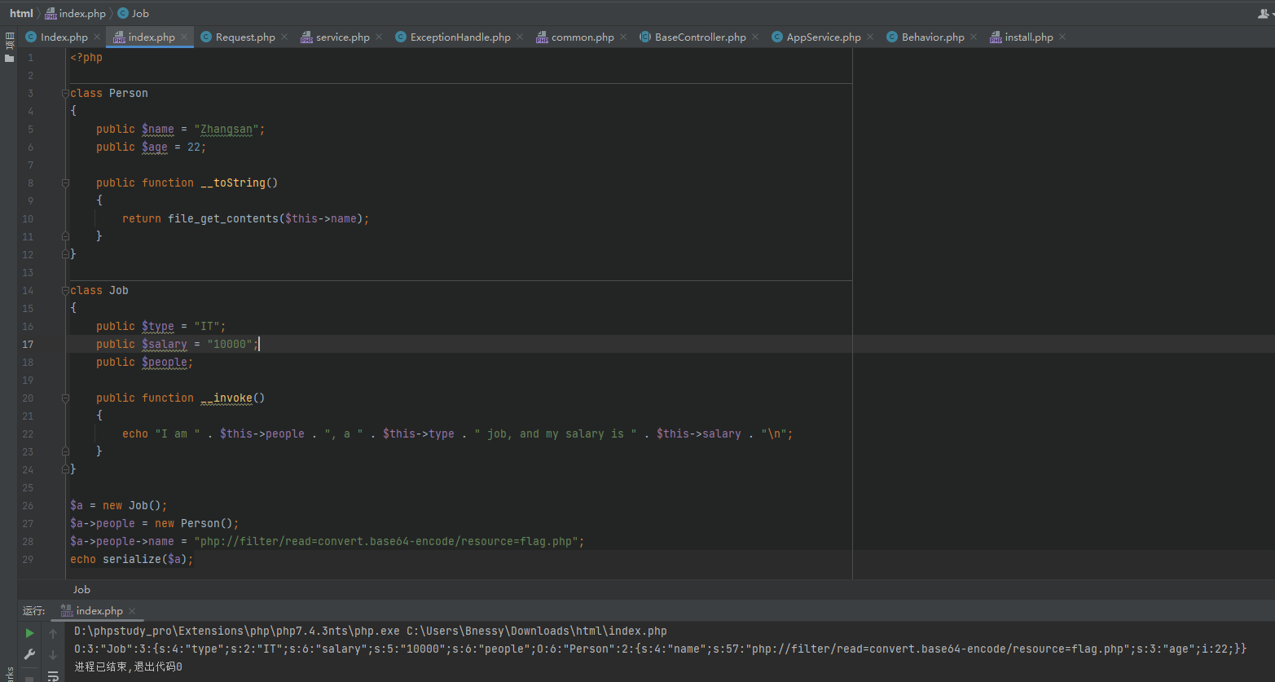Click "Zhangsan" string on line 5

[x=226, y=129]
